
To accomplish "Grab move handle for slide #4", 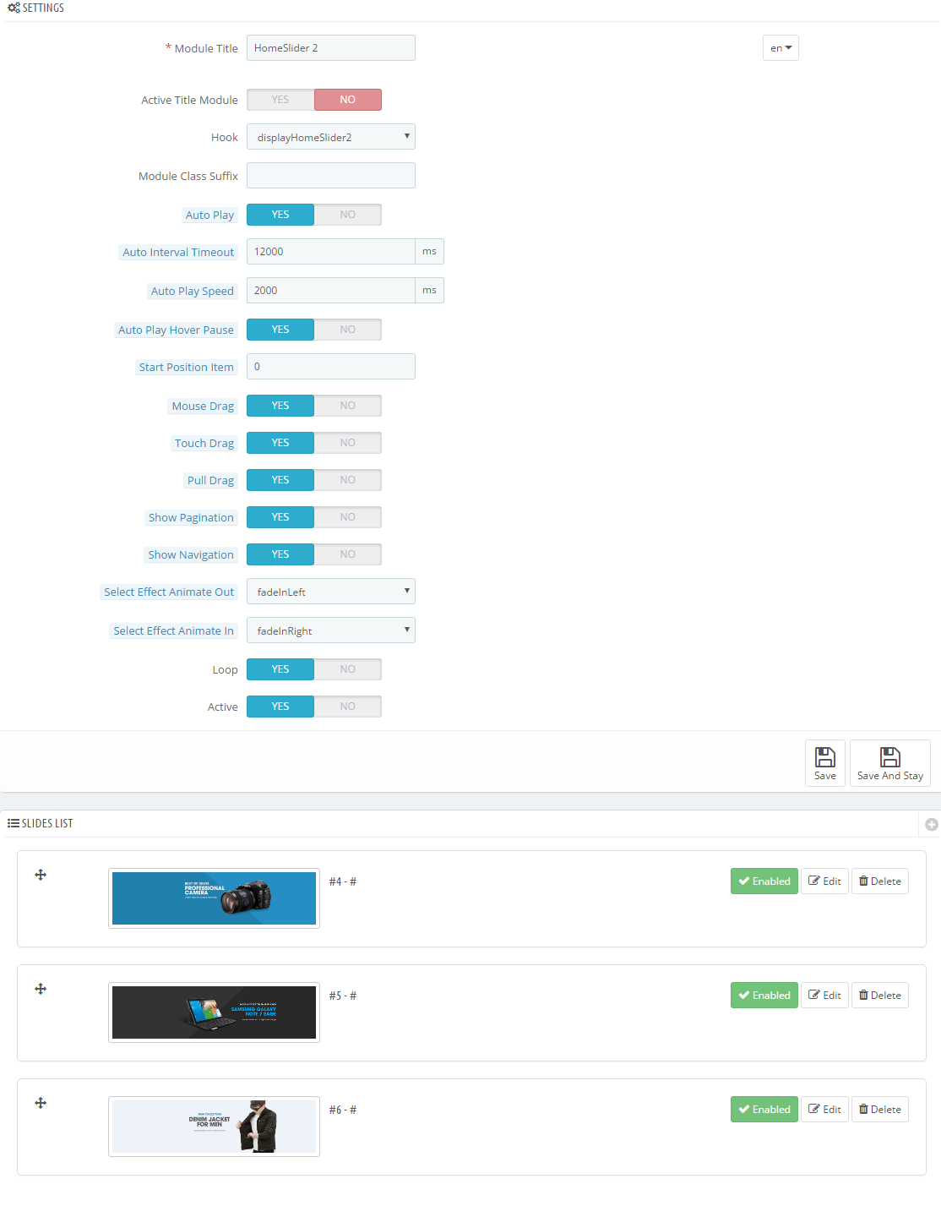I will point(41,875).
